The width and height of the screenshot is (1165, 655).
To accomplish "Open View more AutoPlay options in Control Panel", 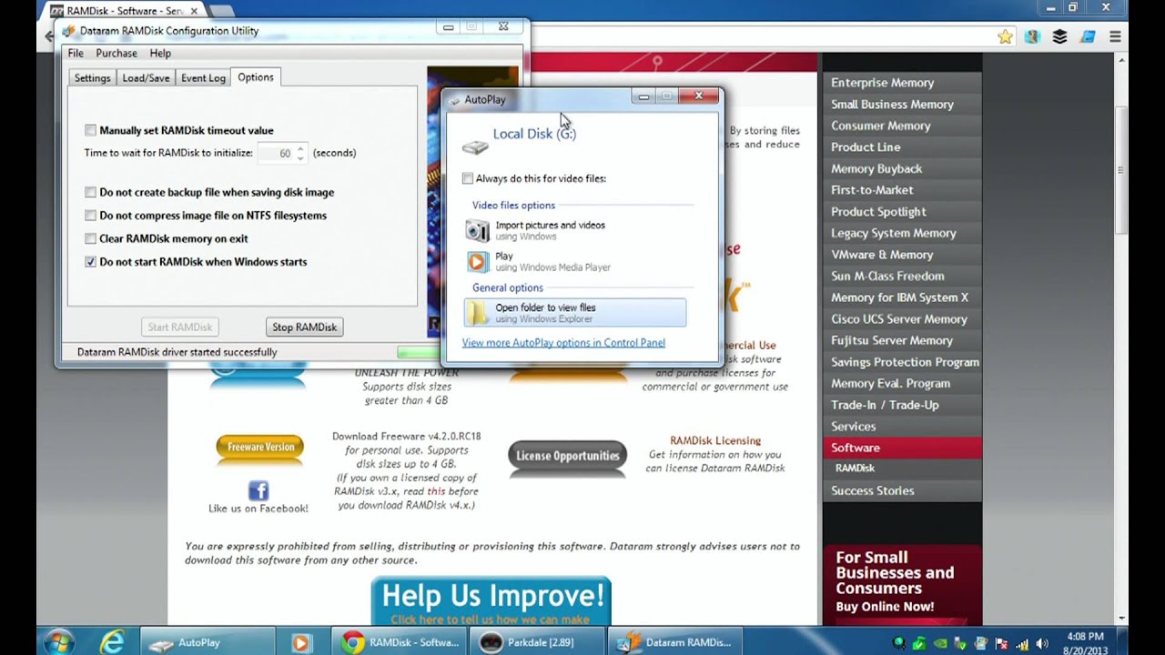I will pyautogui.click(x=563, y=343).
